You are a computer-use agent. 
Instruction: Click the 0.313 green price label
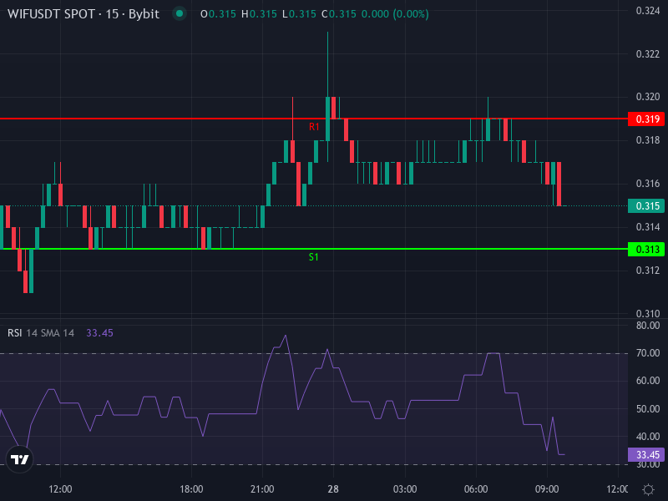(x=647, y=248)
